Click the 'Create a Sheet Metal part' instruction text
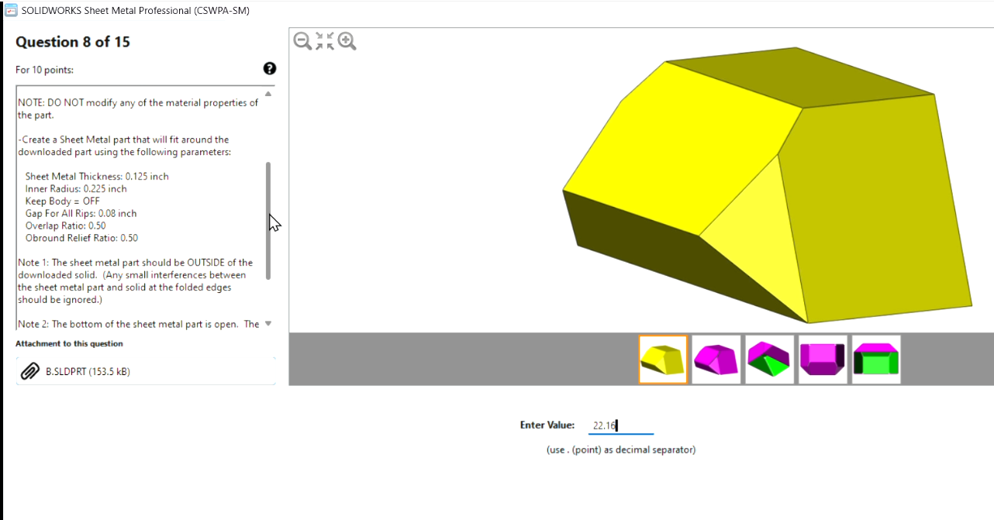Image resolution: width=994 pixels, height=520 pixels. click(124, 146)
